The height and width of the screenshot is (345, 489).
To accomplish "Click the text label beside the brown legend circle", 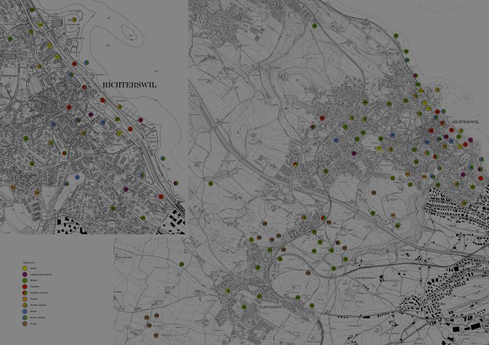I will (x=34, y=323).
